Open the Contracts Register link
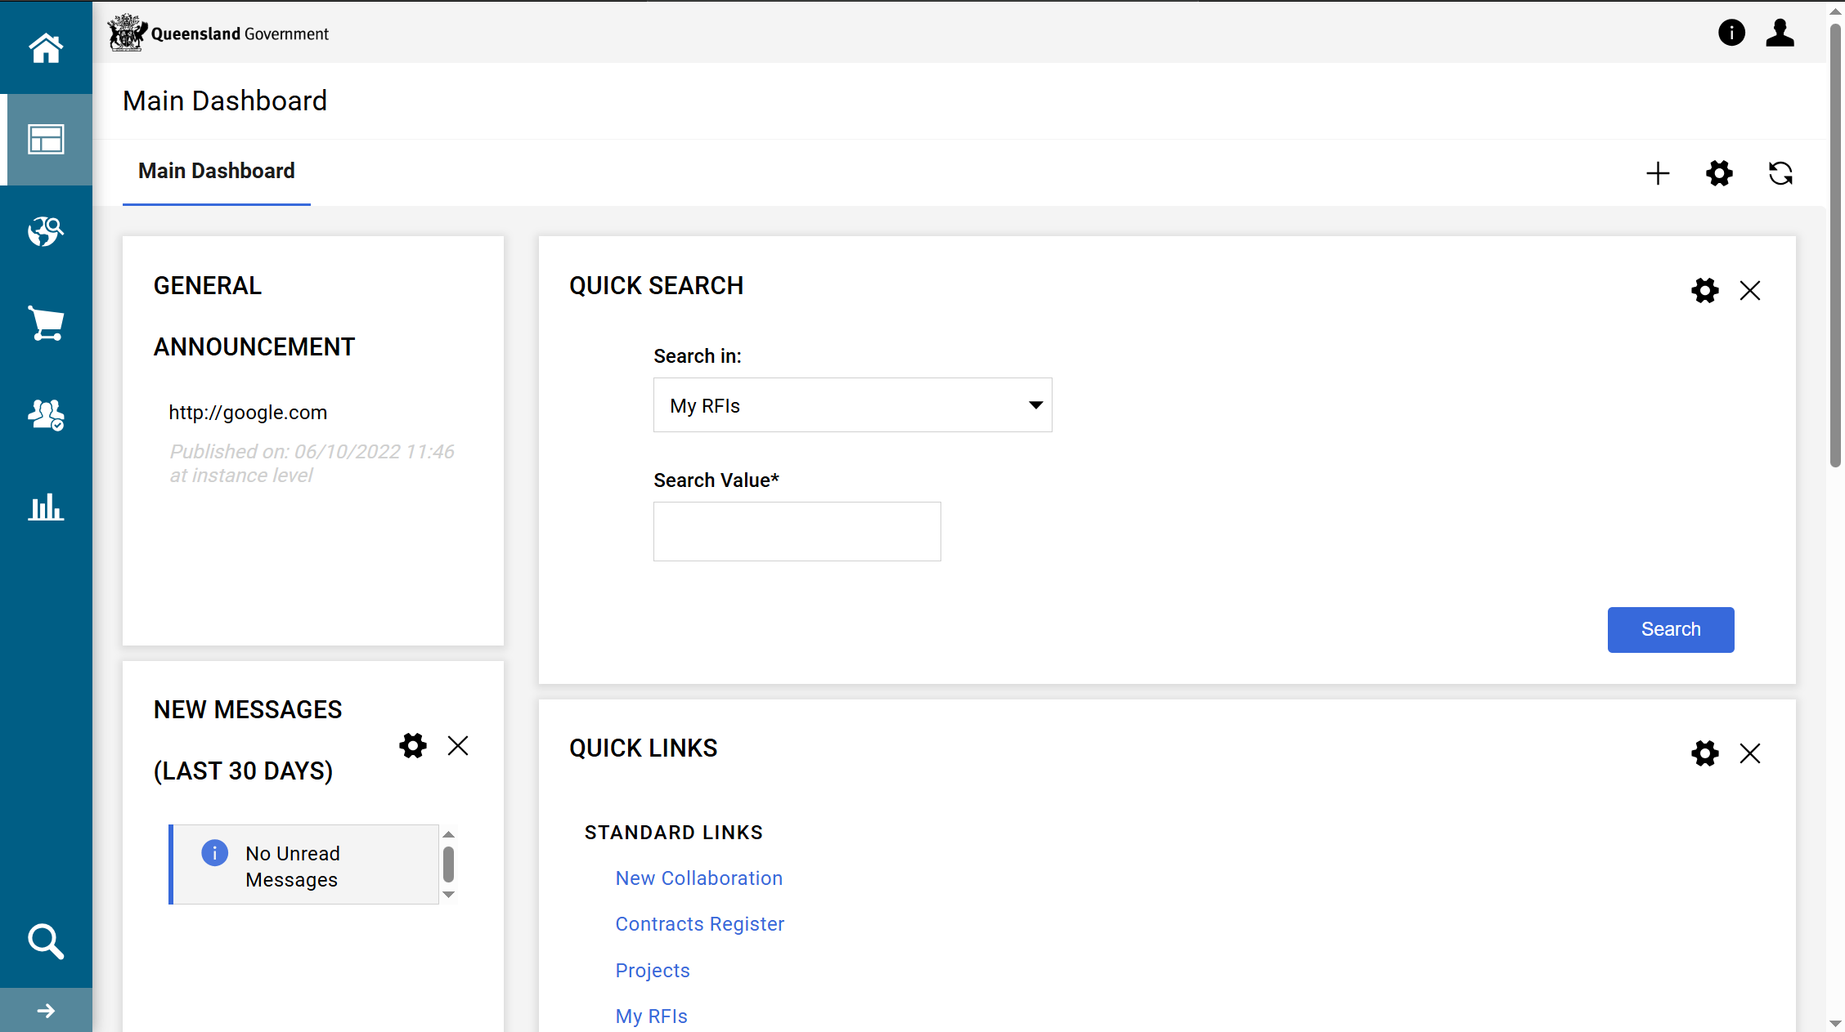Image resolution: width=1845 pixels, height=1032 pixels. click(x=699, y=924)
